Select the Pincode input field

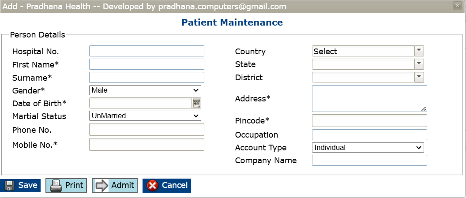(369, 121)
